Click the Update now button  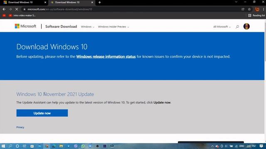point(42,113)
